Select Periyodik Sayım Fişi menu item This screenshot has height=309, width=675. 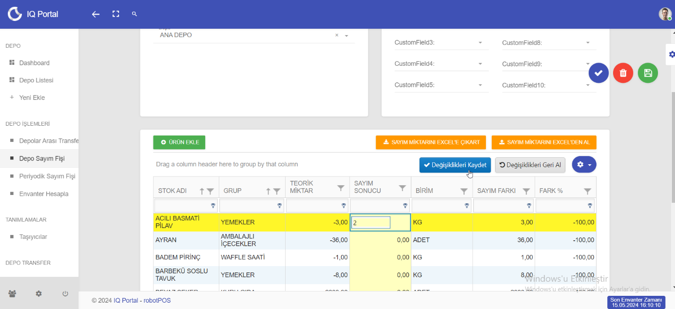(47, 176)
